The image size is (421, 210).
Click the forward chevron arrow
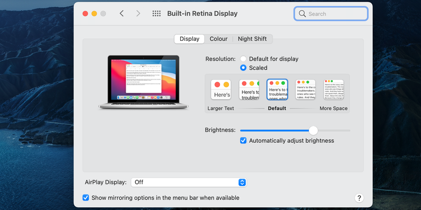coord(138,13)
